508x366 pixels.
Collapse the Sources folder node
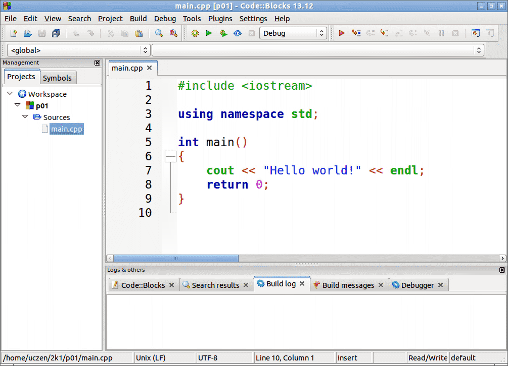click(25, 117)
